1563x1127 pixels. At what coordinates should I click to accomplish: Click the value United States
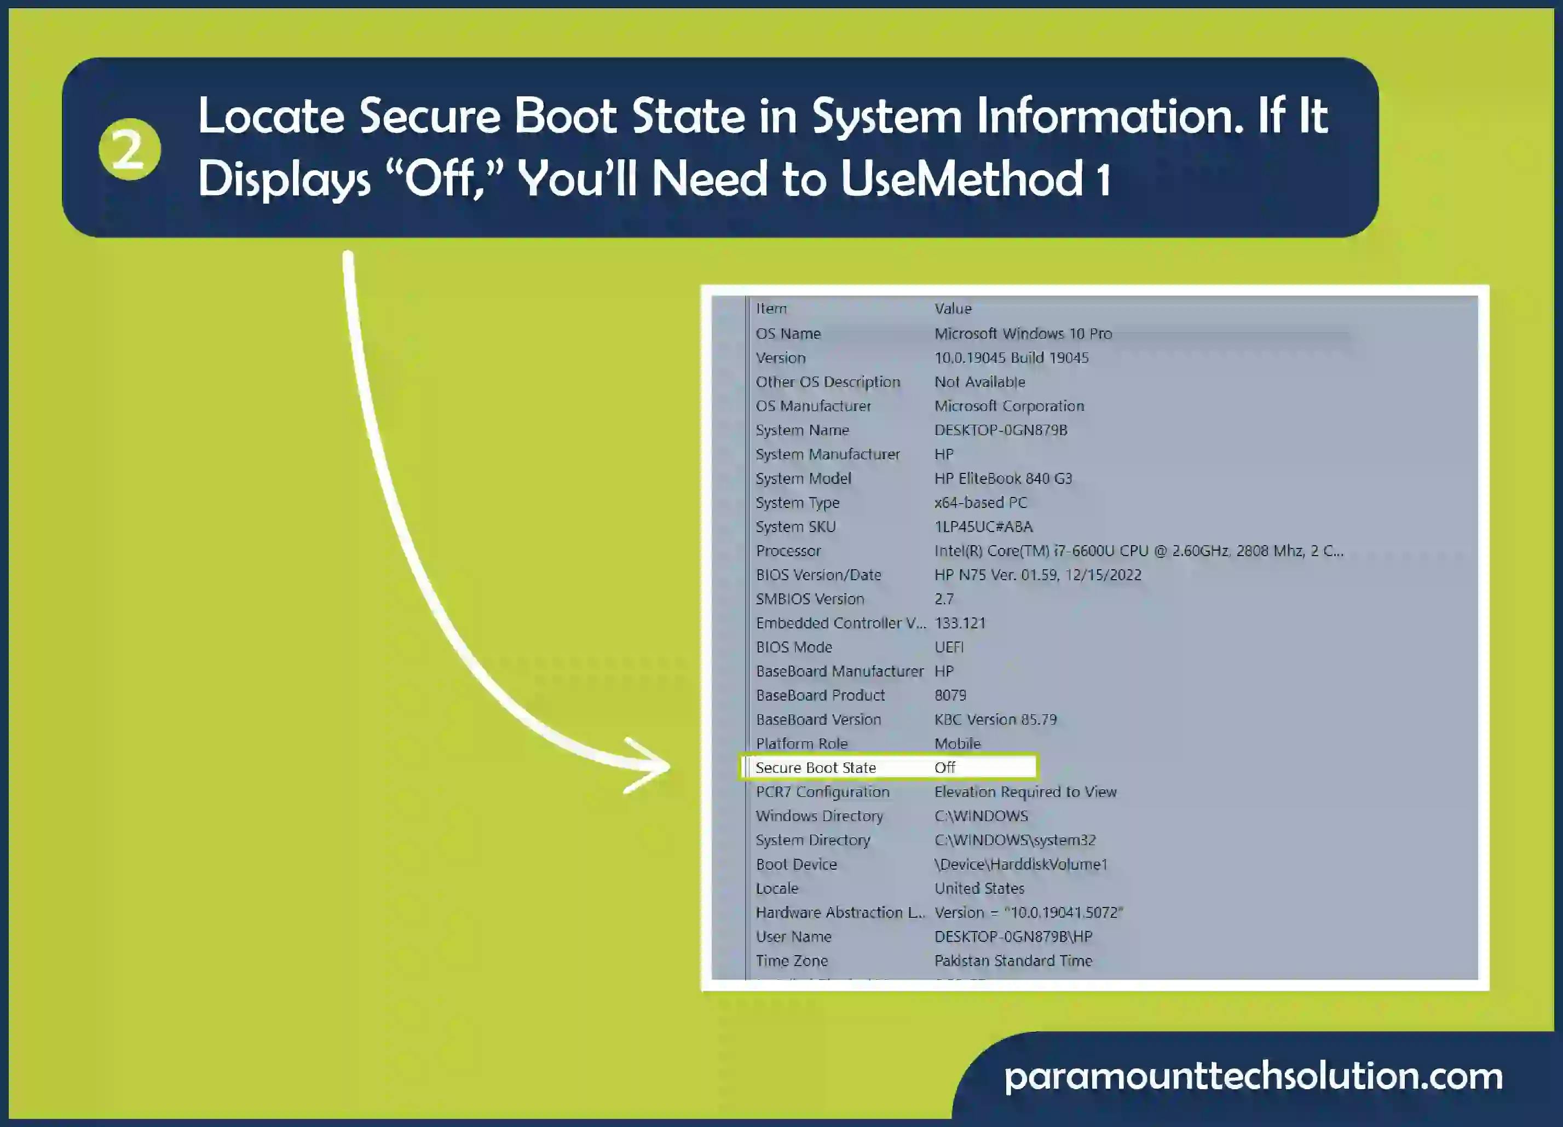coord(979,888)
